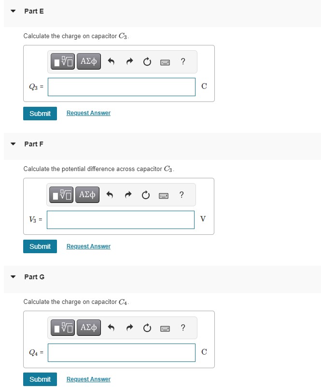
Task: Open math templates button in Part F
Action: [61, 195]
